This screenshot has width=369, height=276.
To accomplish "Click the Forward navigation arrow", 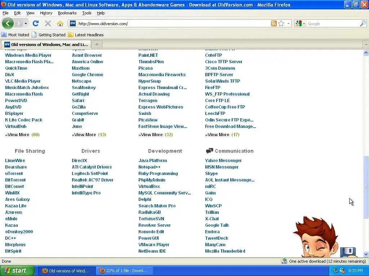I will [x=18, y=23].
